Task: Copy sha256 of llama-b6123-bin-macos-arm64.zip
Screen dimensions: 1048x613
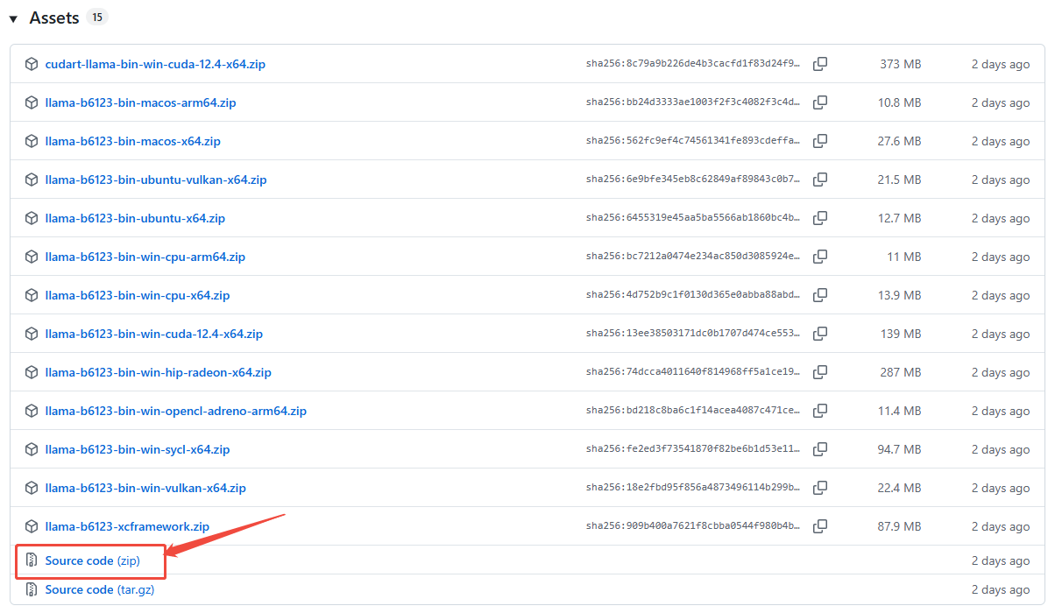Action: [x=820, y=102]
